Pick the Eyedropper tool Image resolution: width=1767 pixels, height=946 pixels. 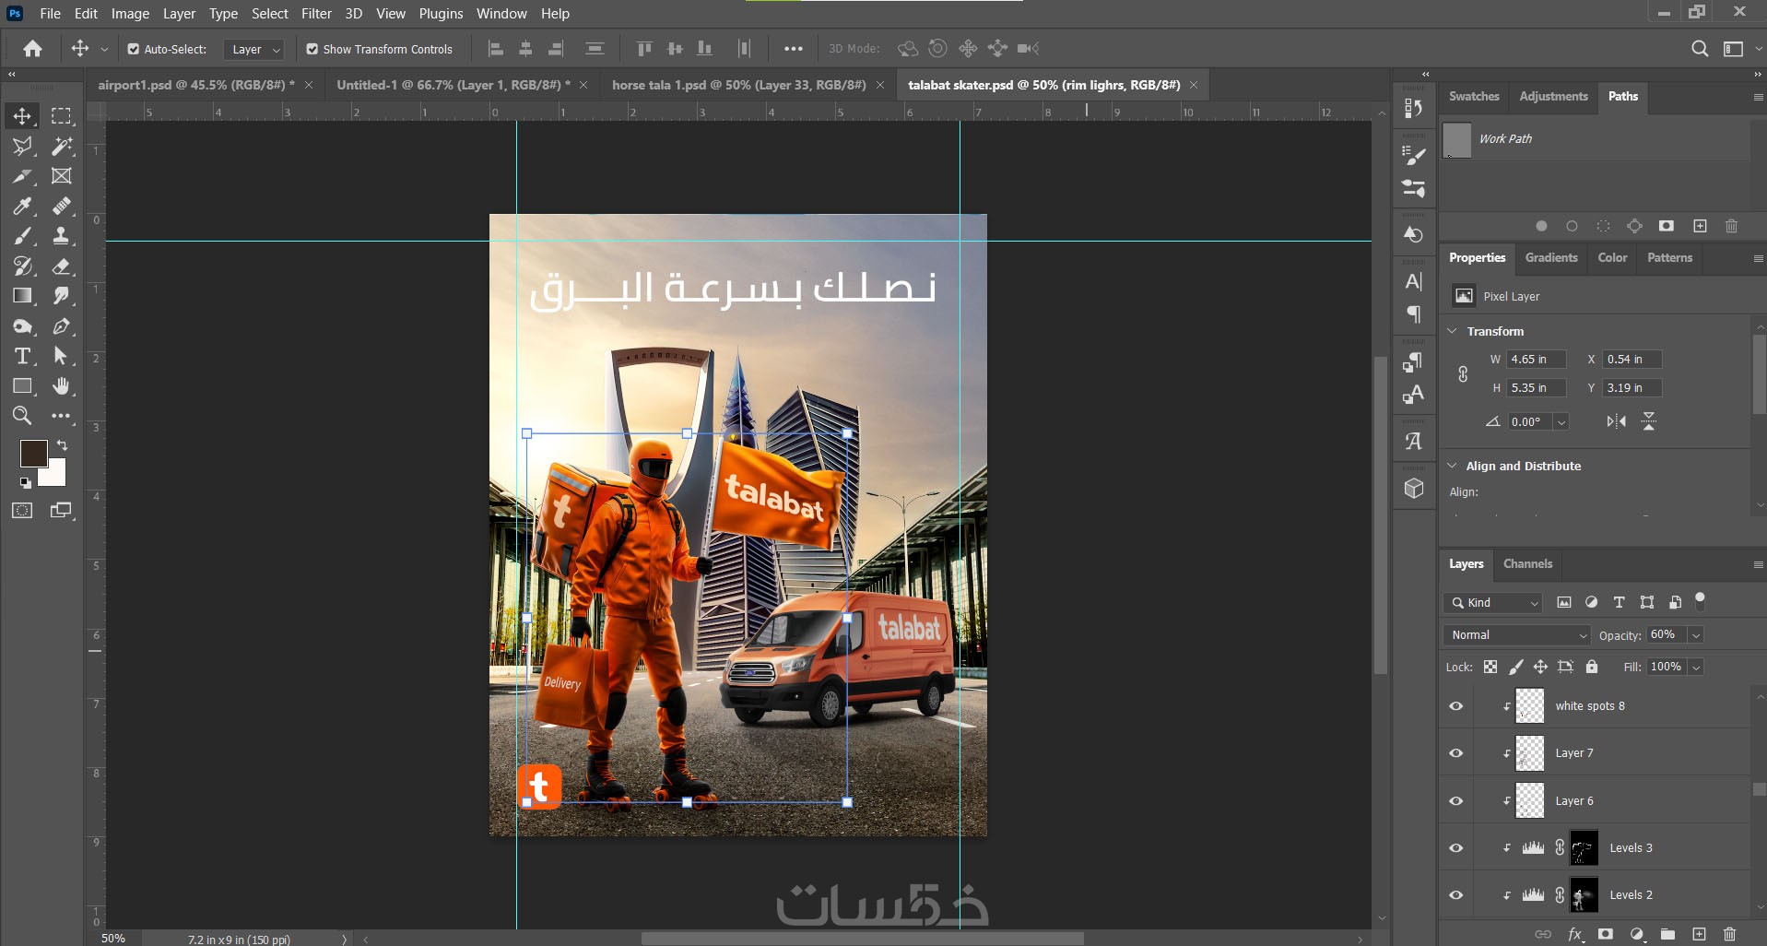22,206
